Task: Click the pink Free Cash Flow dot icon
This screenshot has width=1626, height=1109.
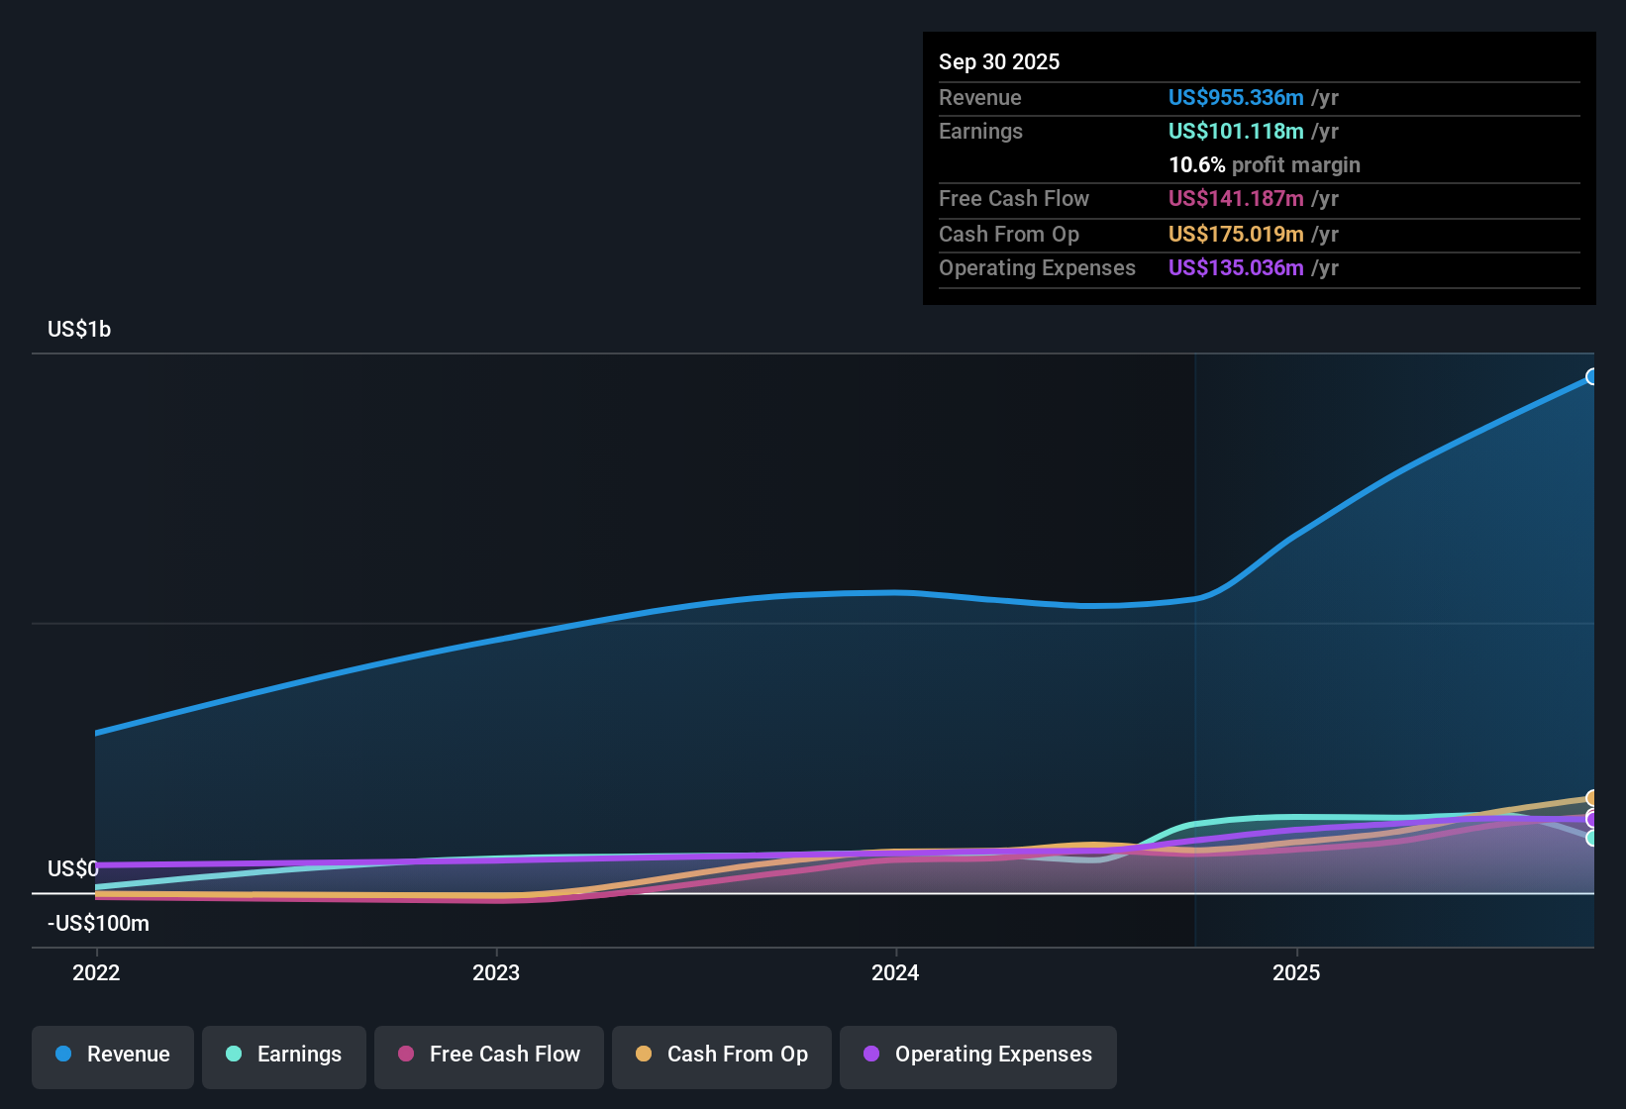Action: [x=405, y=1055]
